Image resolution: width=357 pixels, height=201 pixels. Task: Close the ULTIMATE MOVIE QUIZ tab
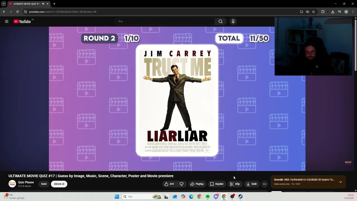pyautogui.click(x=47, y=4)
